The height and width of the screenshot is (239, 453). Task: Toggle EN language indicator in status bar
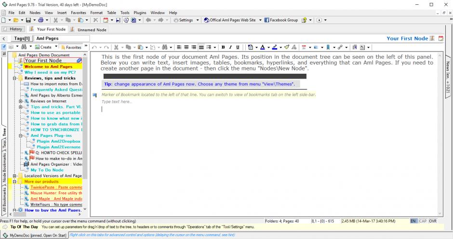(413, 221)
